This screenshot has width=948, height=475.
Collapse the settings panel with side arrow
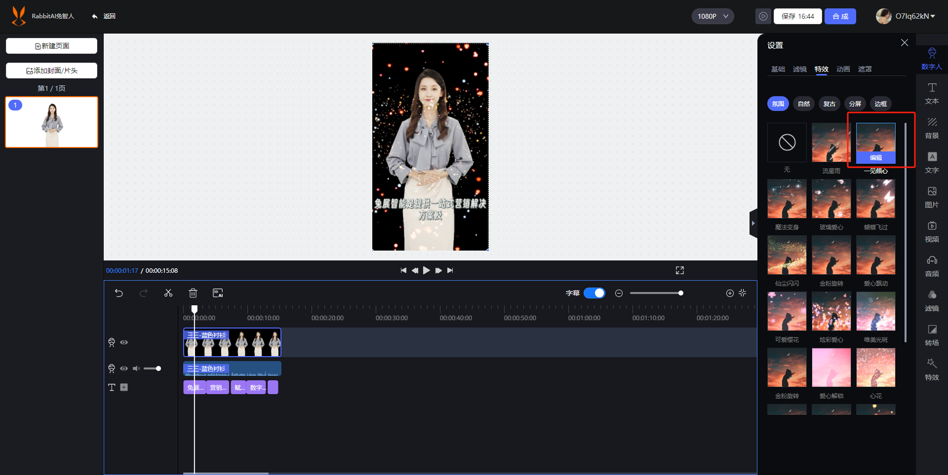tap(753, 223)
